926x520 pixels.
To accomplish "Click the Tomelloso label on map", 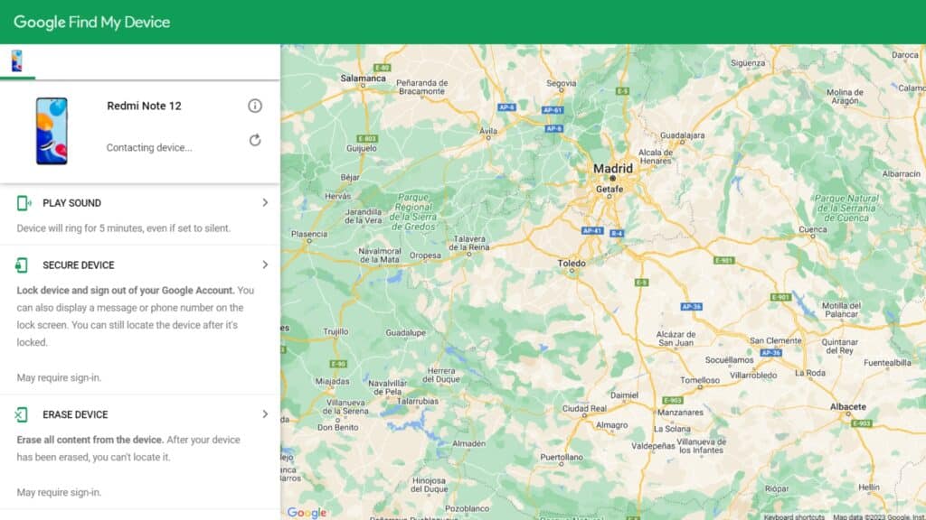I will point(700,380).
